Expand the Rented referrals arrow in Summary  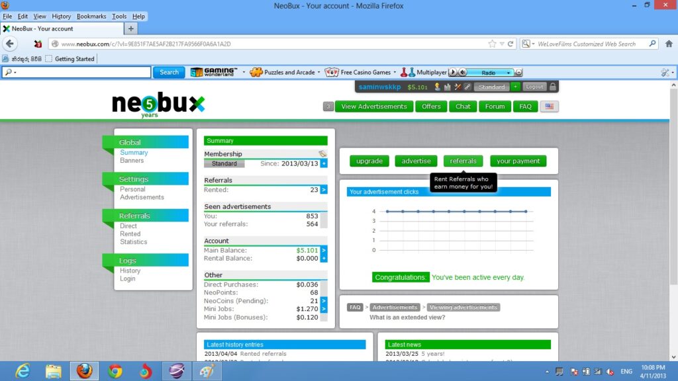pos(324,190)
